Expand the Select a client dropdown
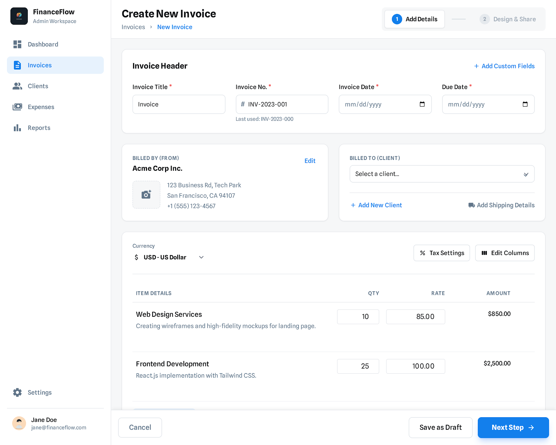The width and height of the screenshot is (556, 445). [442, 174]
